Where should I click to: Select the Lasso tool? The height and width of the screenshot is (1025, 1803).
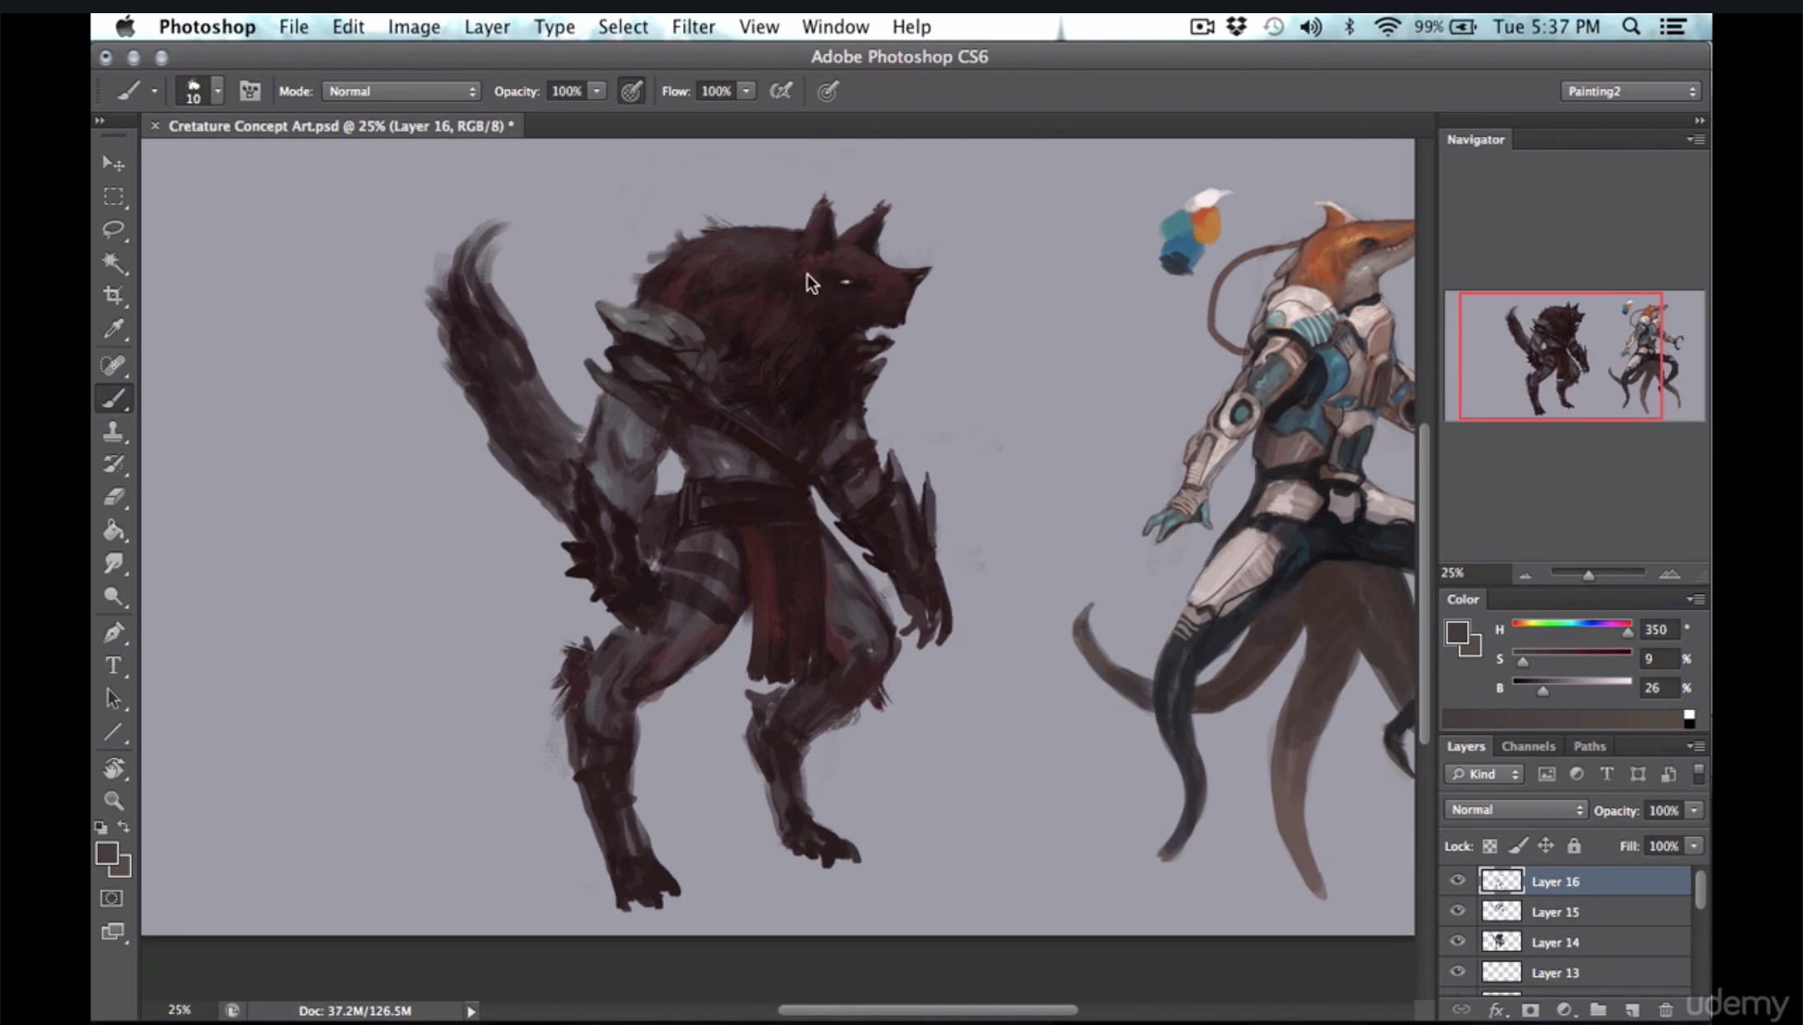(x=114, y=229)
